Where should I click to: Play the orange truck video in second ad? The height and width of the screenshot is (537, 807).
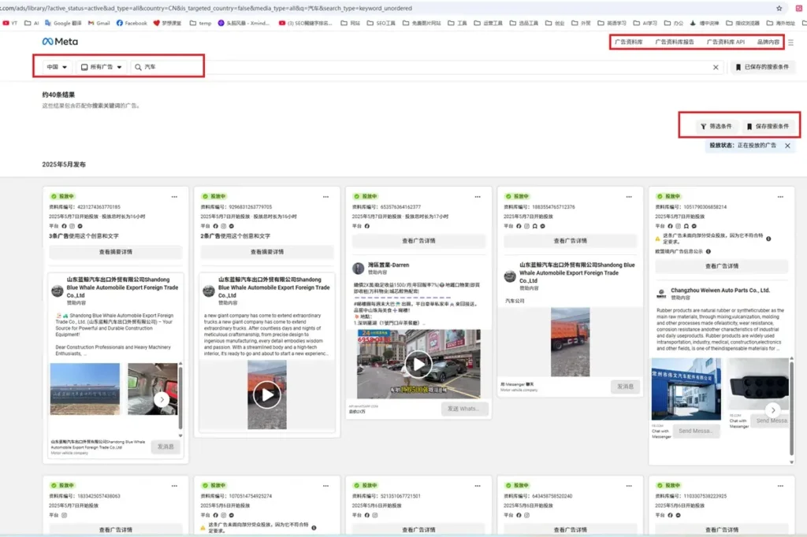266,394
